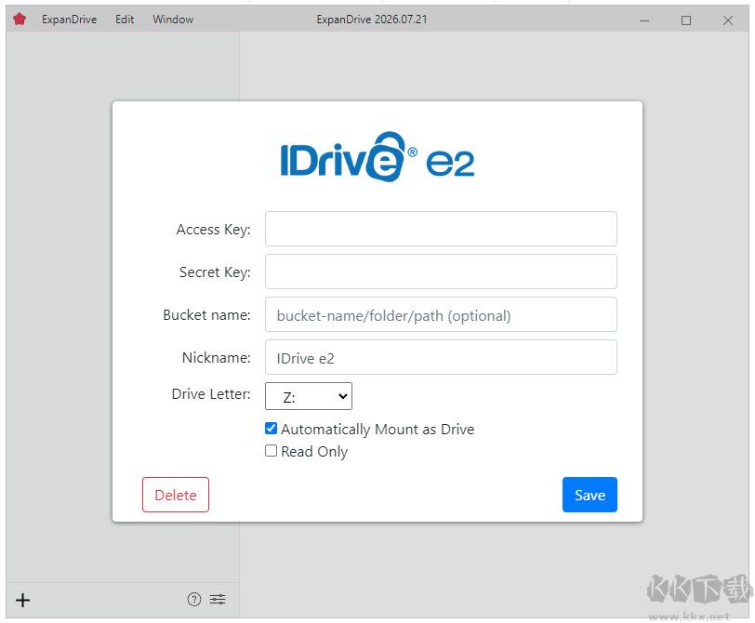Open help question mark icon
The width and height of the screenshot is (755, 623).
coord(194,600)
